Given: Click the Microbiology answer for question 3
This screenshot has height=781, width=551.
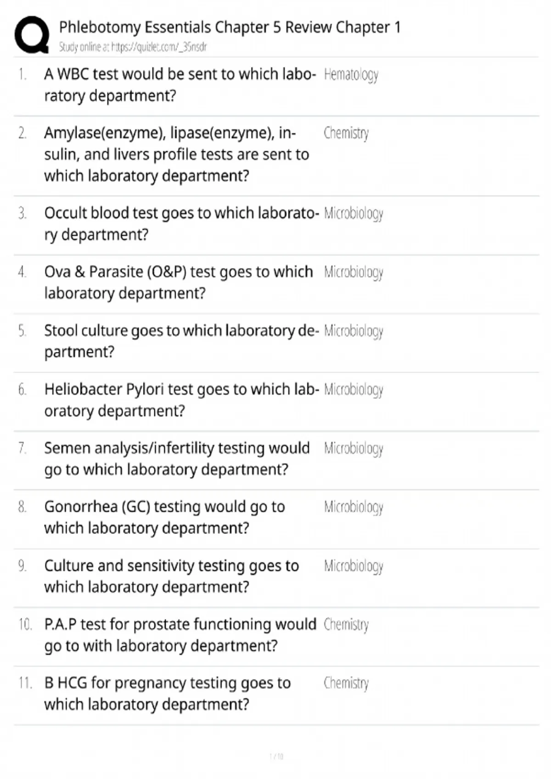Looking at the screenshot, I should (353, 214).
